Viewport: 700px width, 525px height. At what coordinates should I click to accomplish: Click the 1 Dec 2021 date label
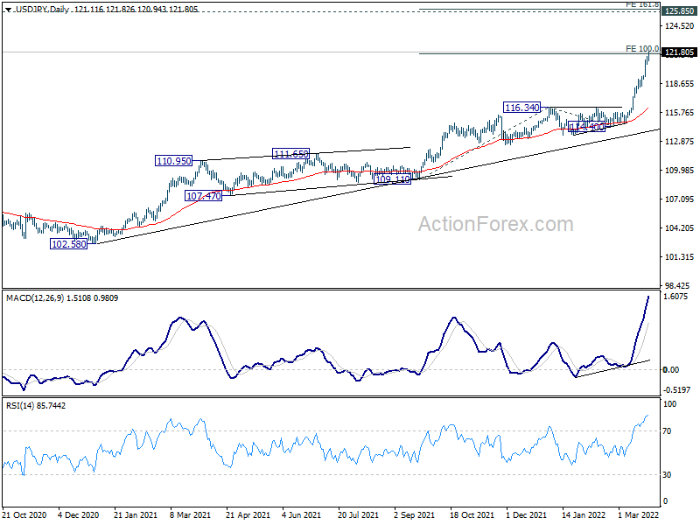coord(527,515)
